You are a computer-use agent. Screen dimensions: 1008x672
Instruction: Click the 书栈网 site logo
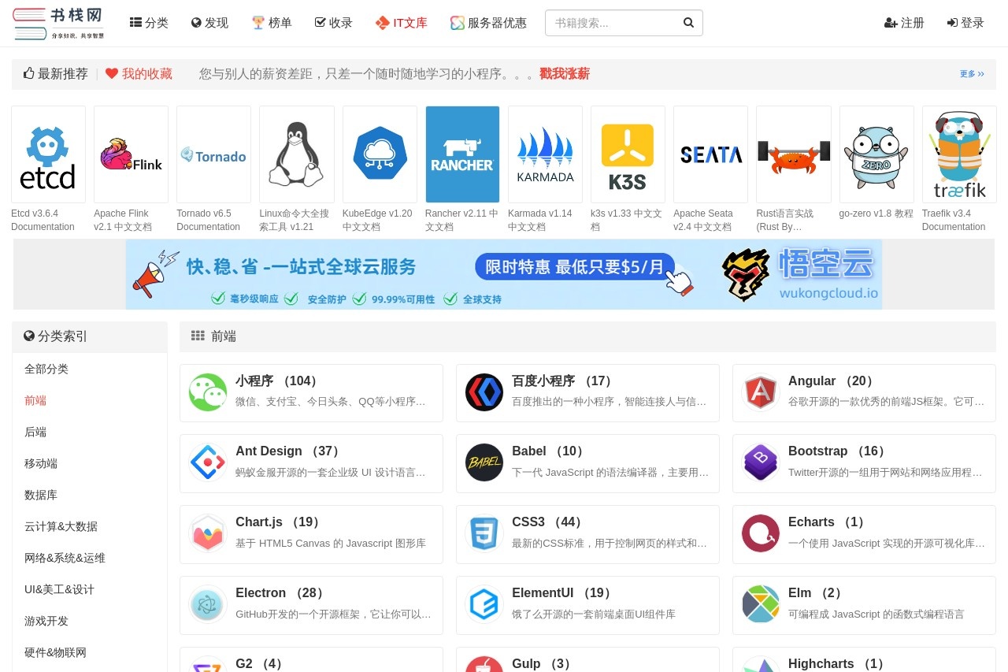tap(59, 23)
